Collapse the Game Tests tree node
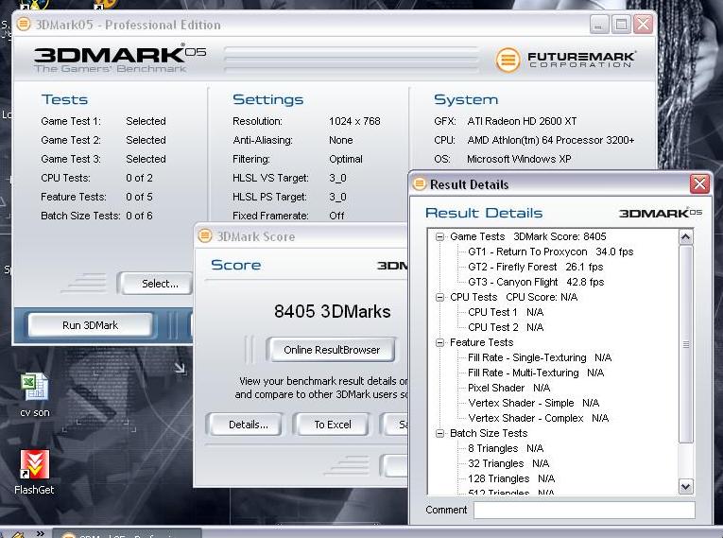 point(439,236)
